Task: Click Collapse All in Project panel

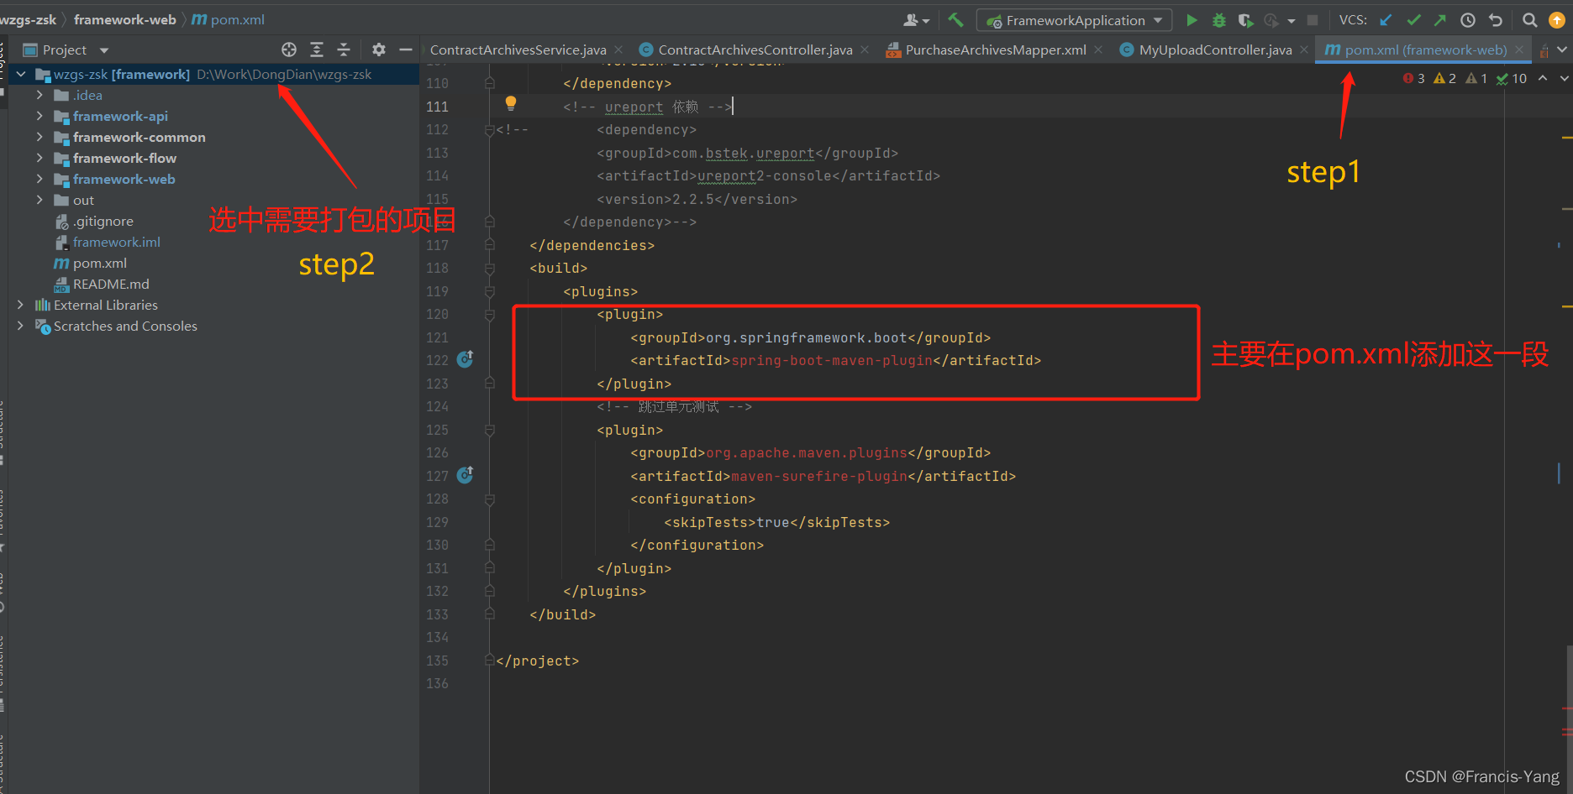Action: pos(344,50)
